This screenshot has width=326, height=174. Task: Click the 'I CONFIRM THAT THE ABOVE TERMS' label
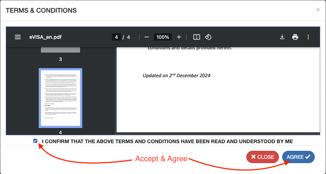point(167,141)
